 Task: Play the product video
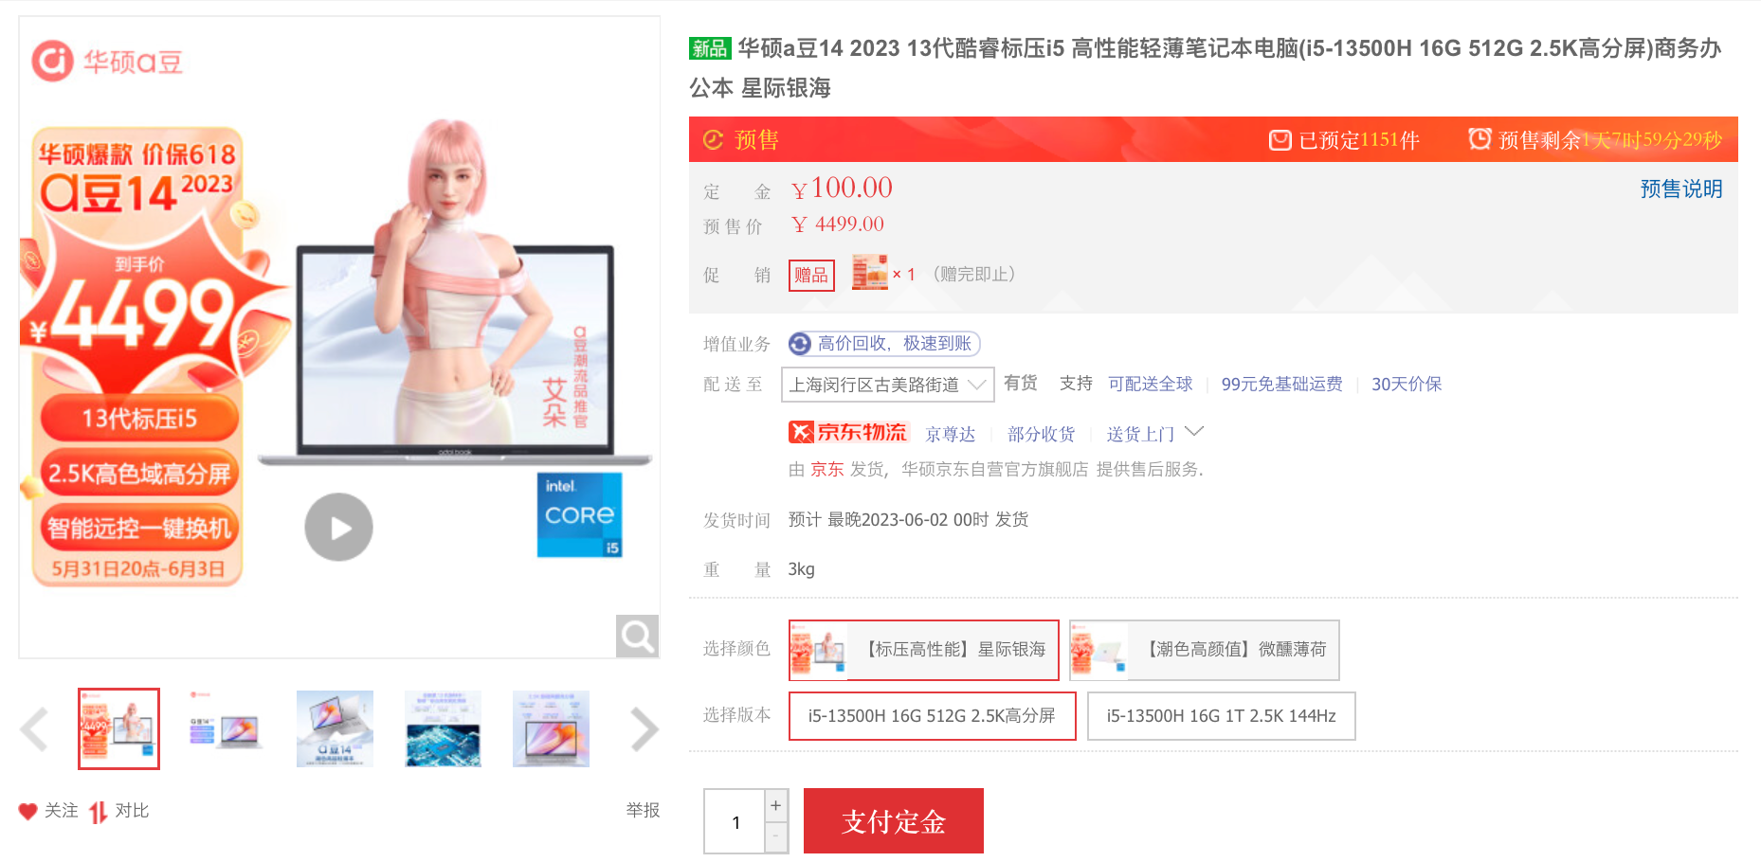coord(338,528)
